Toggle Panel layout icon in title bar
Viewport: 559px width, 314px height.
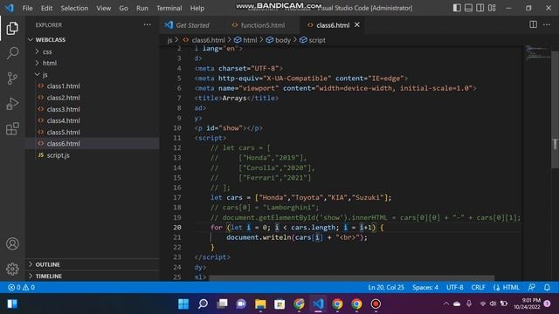coord(468,8)
